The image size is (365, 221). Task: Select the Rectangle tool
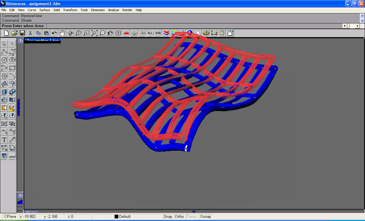click(x=12, y=68)
